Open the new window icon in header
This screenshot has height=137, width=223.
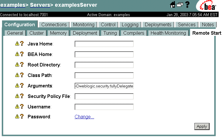coord(180,5)
